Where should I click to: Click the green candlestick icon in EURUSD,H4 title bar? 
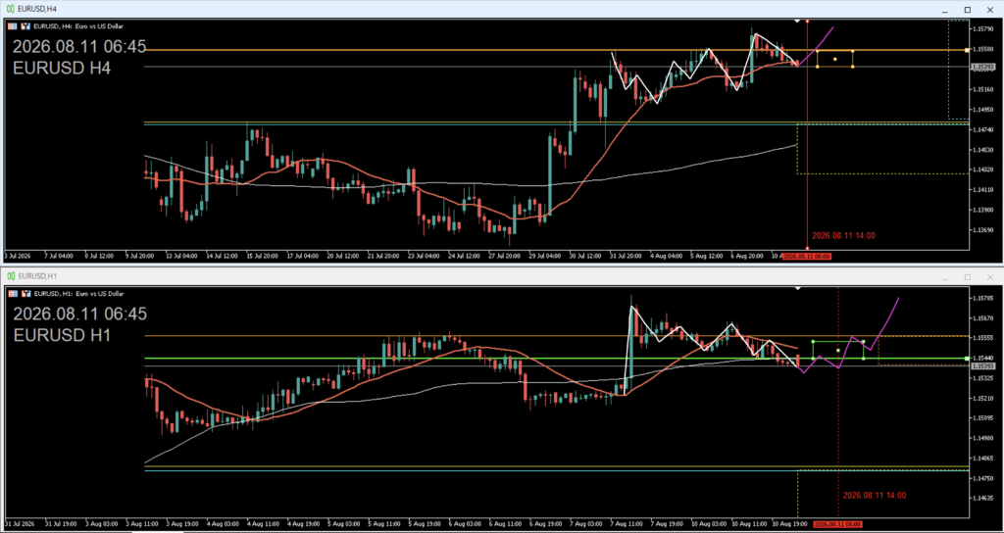(x=11, y=10)
